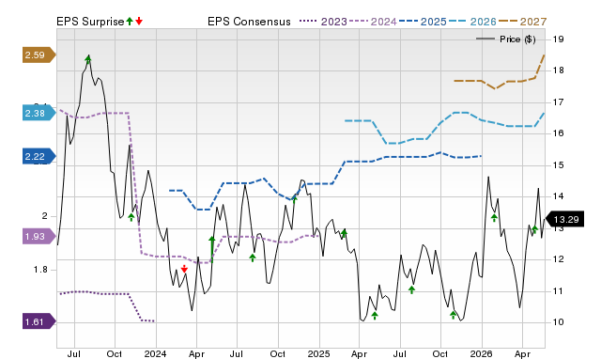Select the 2025 legend entry
This screenshot has width=601, height=359.
pos(423,22)
